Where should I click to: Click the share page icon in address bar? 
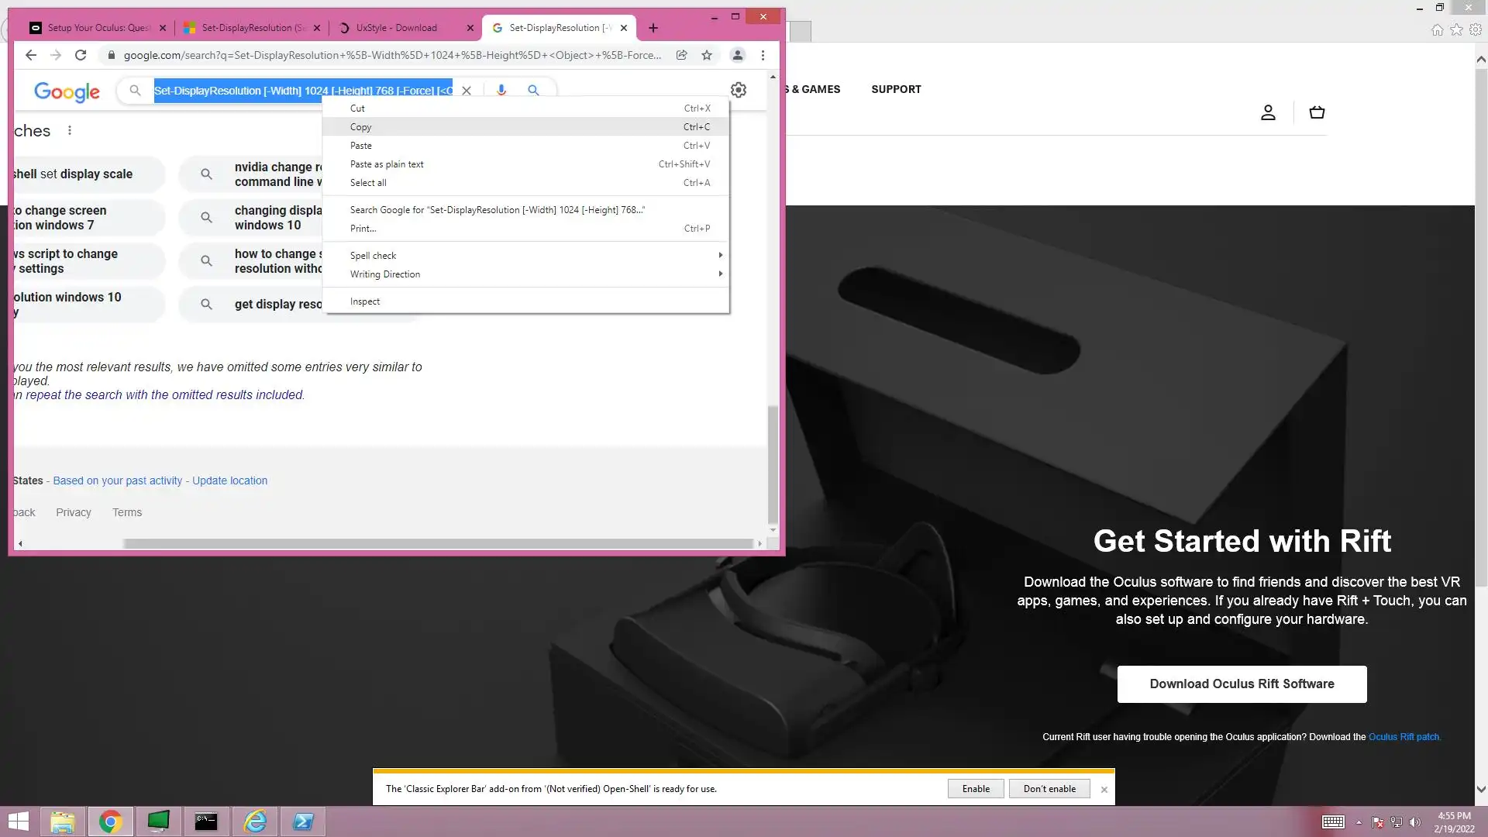point(681,55)
